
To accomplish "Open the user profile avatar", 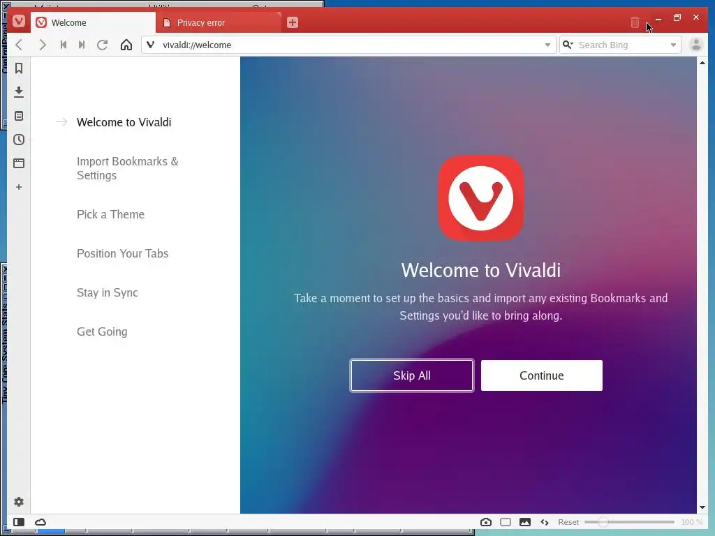I will (x=696, y=45).
